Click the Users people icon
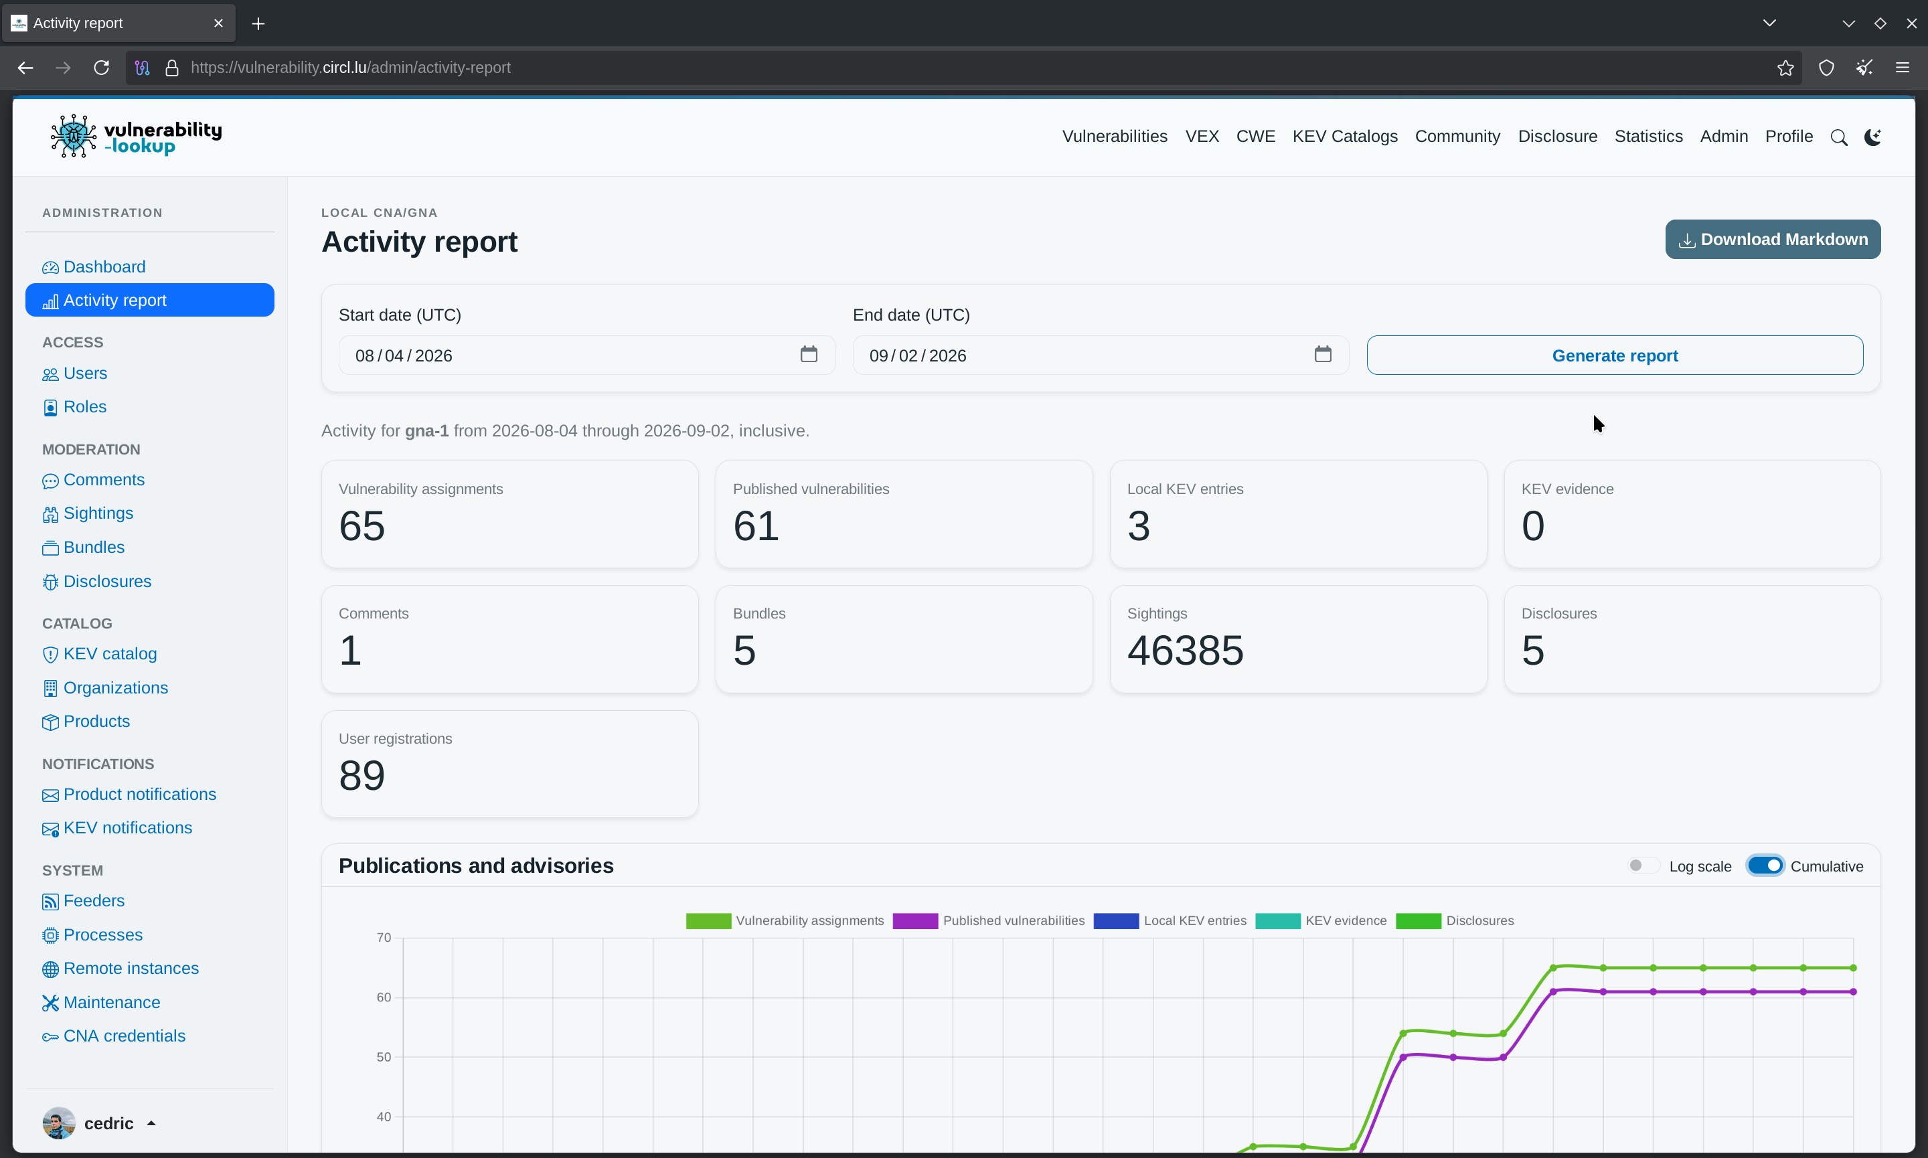Image resolution: width=1928 pixels, height=1158 pixels. pyautogui.click(x=50, y=375)
